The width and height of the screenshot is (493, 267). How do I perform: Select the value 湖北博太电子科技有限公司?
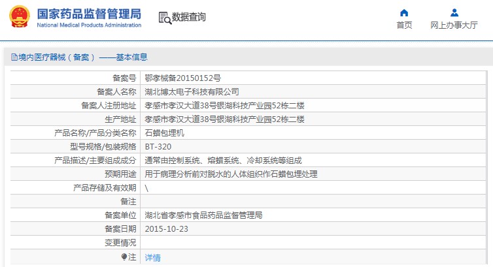192,92
